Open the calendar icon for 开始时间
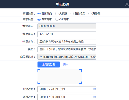 click(x=94, y=89)
